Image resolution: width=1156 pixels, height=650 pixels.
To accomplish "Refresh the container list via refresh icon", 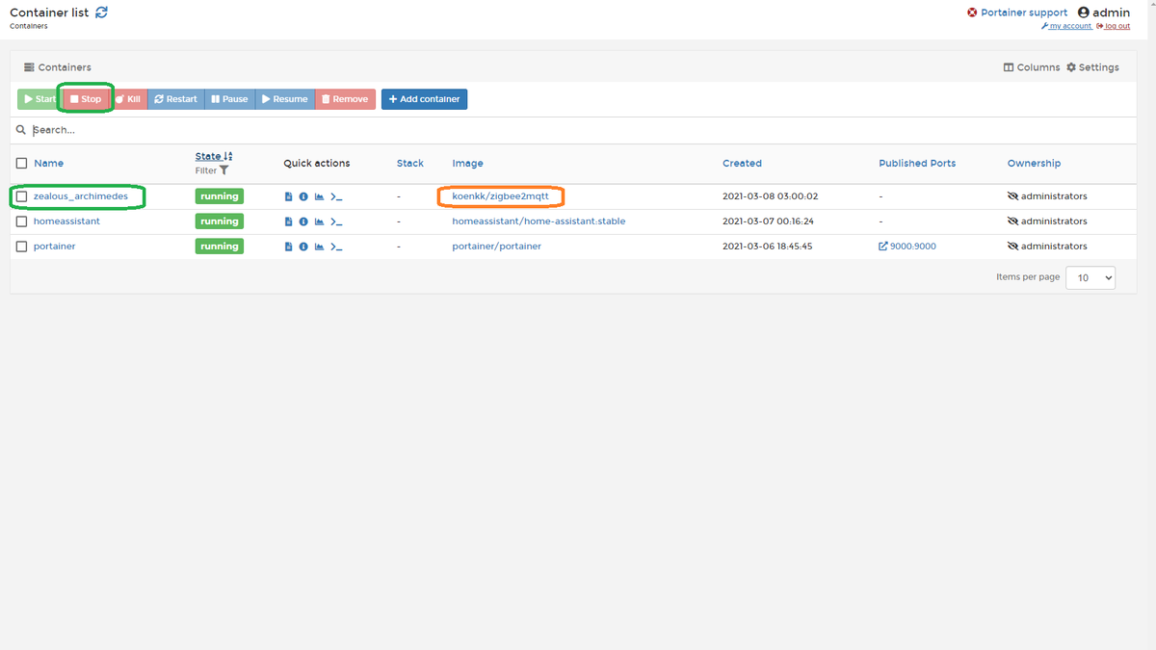I will pyautogui.click(x=102, y=13).
